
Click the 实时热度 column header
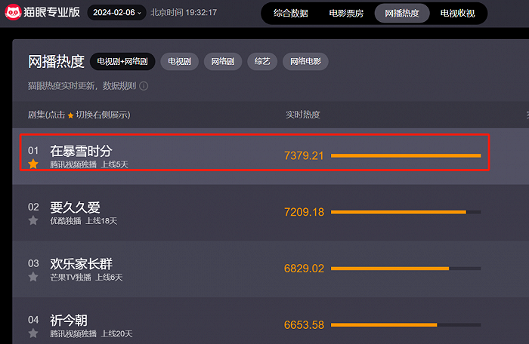point(302,115)
